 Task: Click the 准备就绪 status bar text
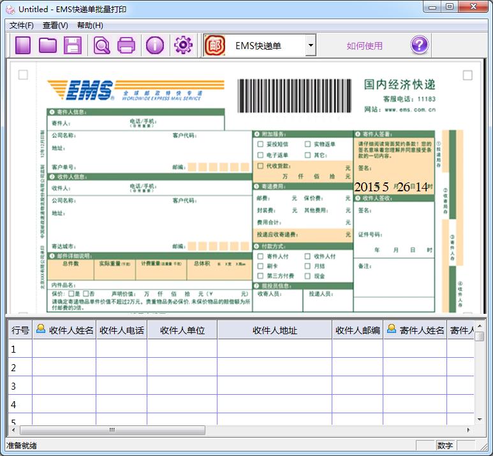click(x=22, y=445)
